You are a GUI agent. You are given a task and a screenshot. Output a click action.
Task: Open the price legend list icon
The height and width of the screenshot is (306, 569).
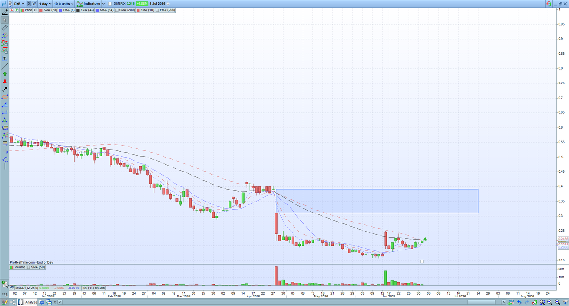pos(36,10)
